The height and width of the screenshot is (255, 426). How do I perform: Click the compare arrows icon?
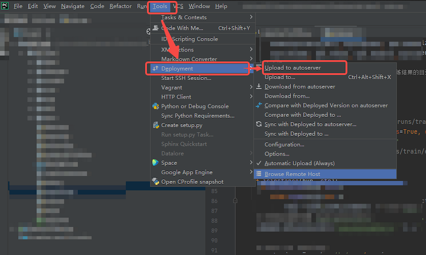[259, 105]
